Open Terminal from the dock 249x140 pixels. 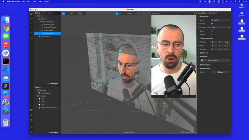pos(6,61)
